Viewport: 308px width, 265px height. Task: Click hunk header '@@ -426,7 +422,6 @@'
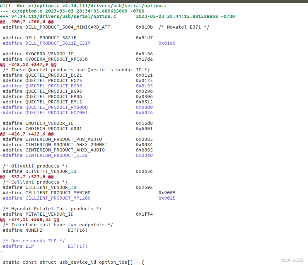27,134
